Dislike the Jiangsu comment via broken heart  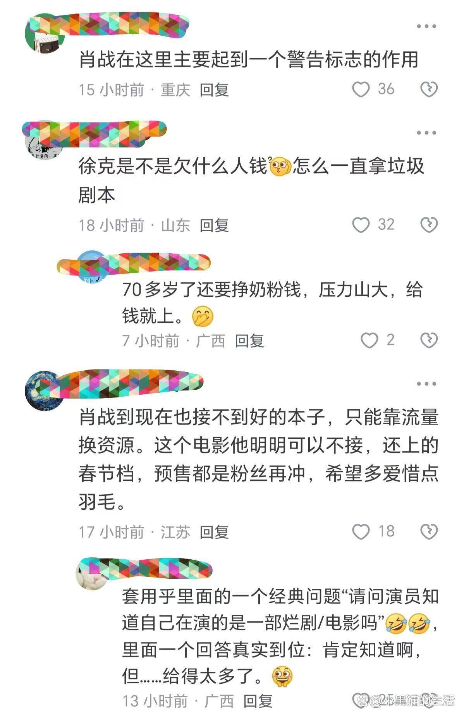[x=429, y=531]
